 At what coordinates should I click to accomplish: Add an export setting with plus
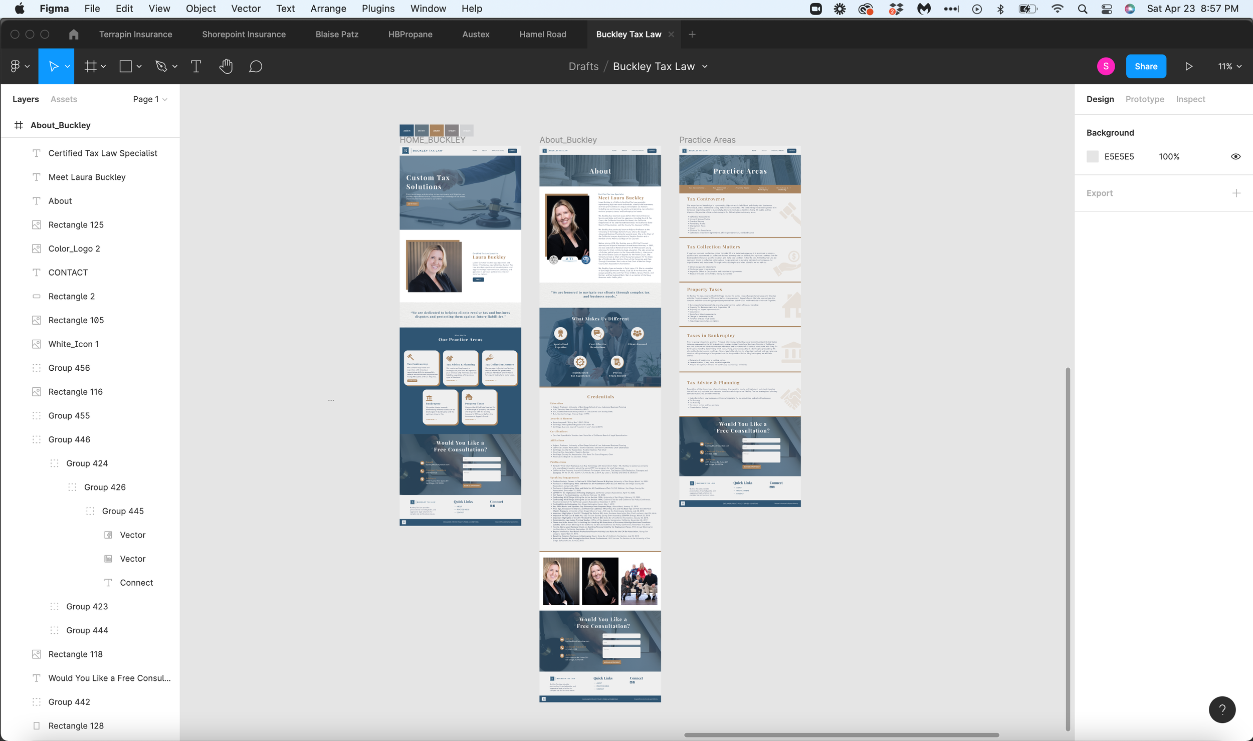point(1236,193)
